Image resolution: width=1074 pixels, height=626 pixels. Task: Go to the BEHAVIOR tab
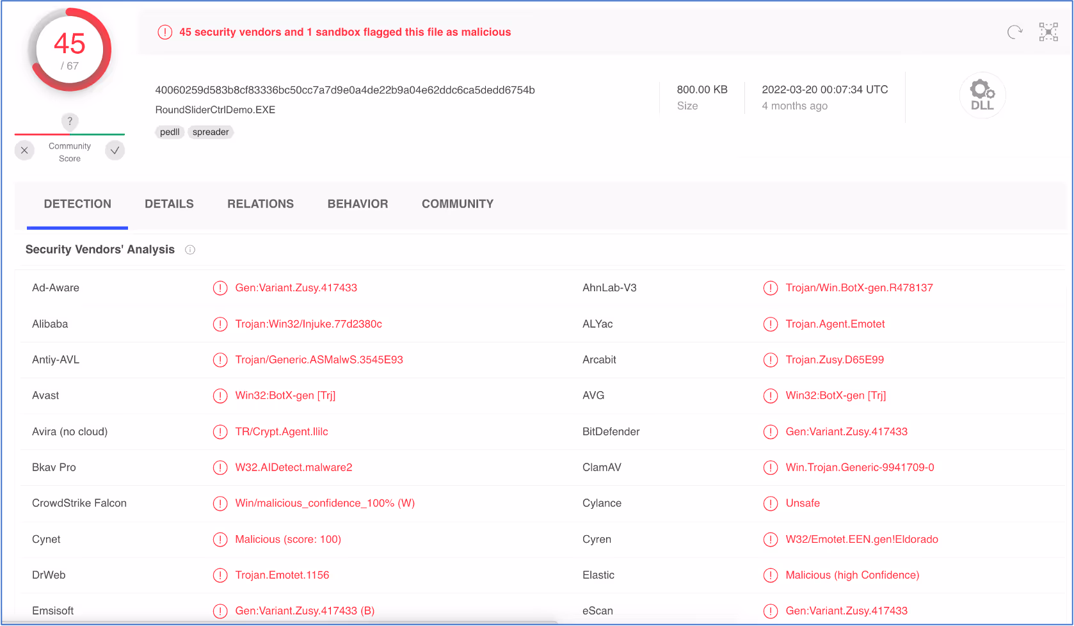coord(358,204)
